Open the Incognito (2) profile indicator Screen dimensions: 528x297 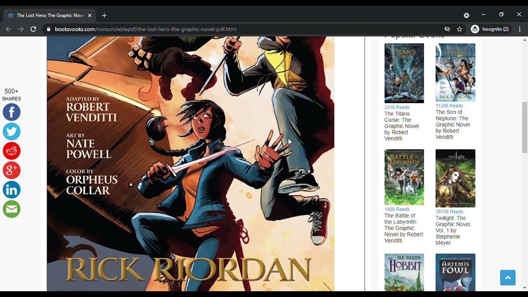click(x=491, y=29)
